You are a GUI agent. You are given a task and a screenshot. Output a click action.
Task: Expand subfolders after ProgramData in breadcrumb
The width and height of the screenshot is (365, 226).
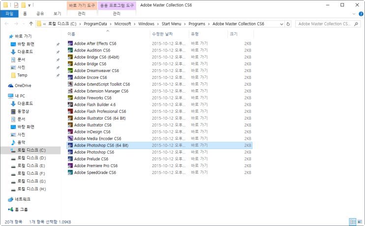(x=111, y=24)
